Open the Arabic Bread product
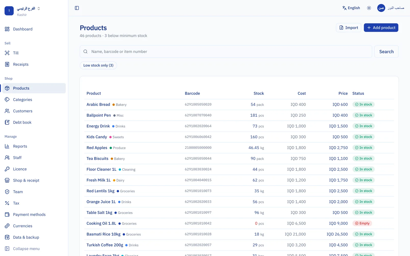Viewport: 410px width, 256px height. [x=98, y=104]
